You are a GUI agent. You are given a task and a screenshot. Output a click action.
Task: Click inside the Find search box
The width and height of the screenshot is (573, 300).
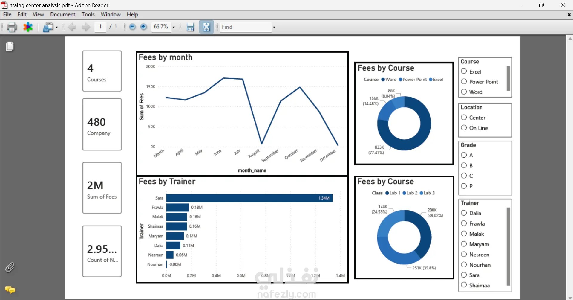[246, 27]
